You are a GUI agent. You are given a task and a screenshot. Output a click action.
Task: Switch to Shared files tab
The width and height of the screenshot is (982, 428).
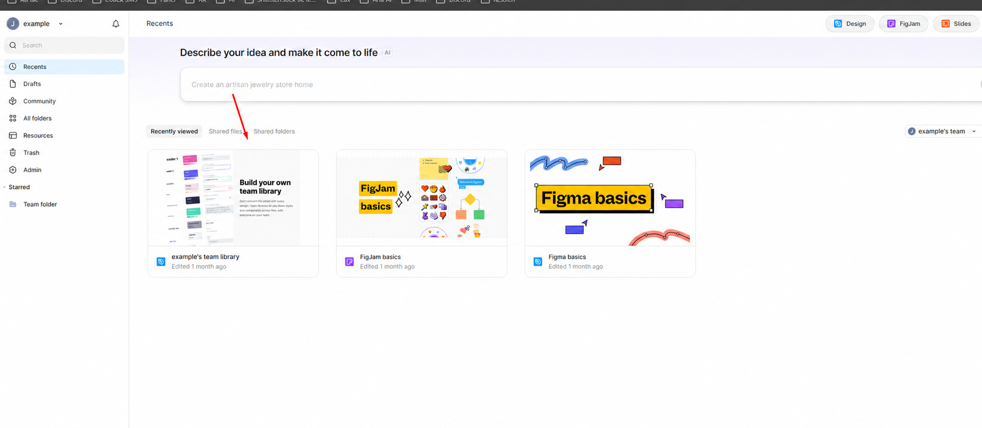pyautogui.click(x=225, y=131)
